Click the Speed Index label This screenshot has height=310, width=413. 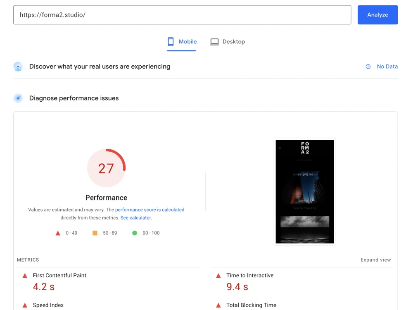click(x=48, y=305)
